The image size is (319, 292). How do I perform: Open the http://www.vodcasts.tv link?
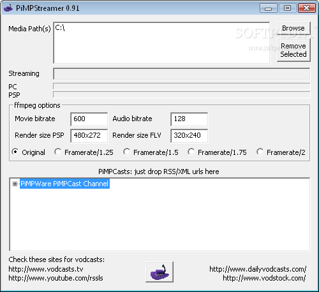tap(46, 269)
